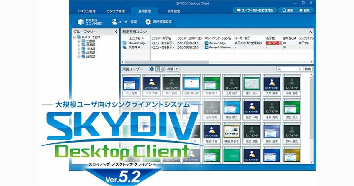
Task: Switch to the カタログ管理 tab
Action: click(116, 11)
